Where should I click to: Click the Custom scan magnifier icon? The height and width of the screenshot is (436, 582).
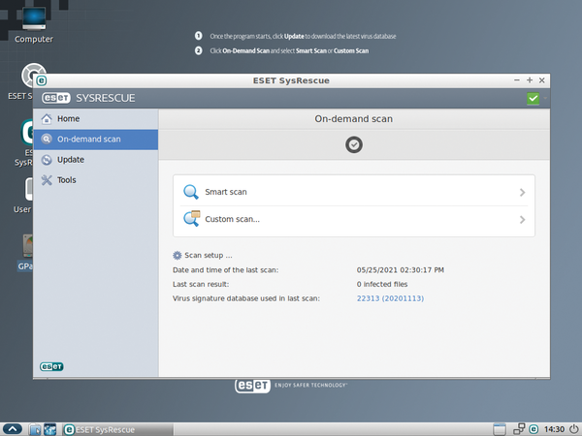191,219
